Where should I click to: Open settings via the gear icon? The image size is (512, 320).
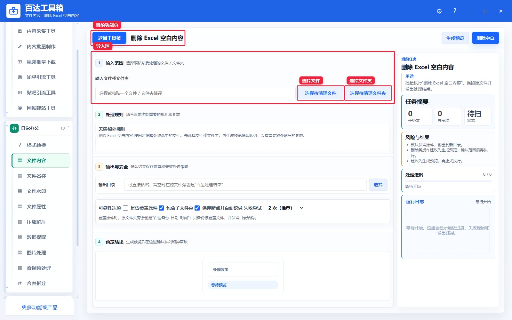click(x=439, y=11)
